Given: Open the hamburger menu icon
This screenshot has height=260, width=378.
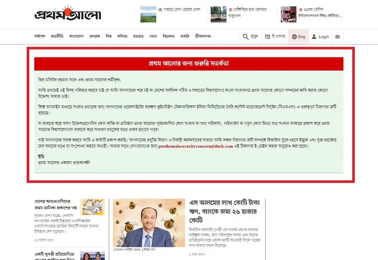Looking at the screenshot, I should pyautogui.click(x=338, y=37).
